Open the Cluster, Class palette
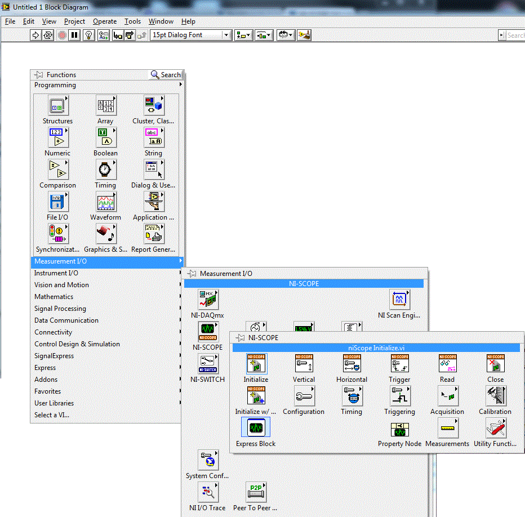This screenshot has height=517, width=525. pos(154,105)
